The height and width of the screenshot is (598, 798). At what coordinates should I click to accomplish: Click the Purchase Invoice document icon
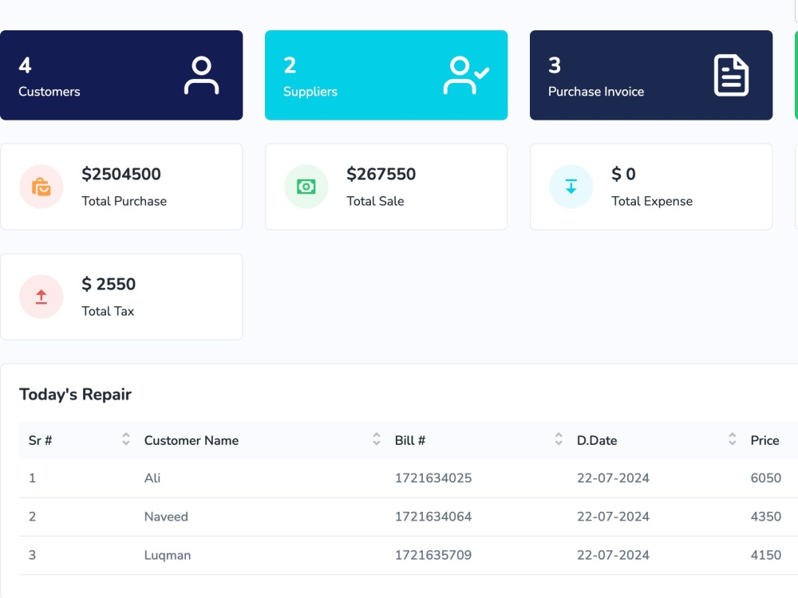[x=731, y=75]
